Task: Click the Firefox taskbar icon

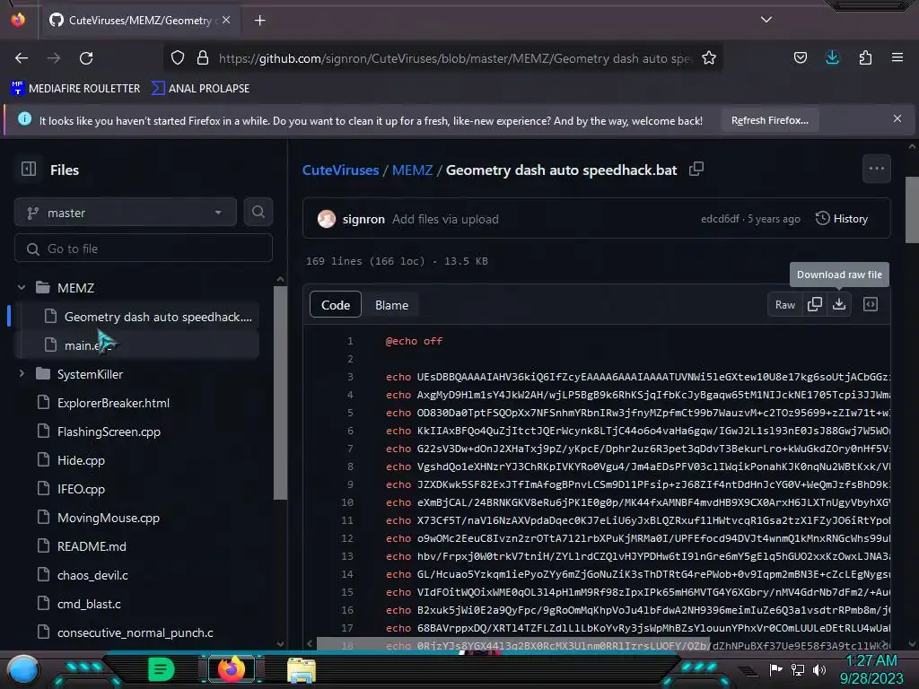Action: (232, 669)
